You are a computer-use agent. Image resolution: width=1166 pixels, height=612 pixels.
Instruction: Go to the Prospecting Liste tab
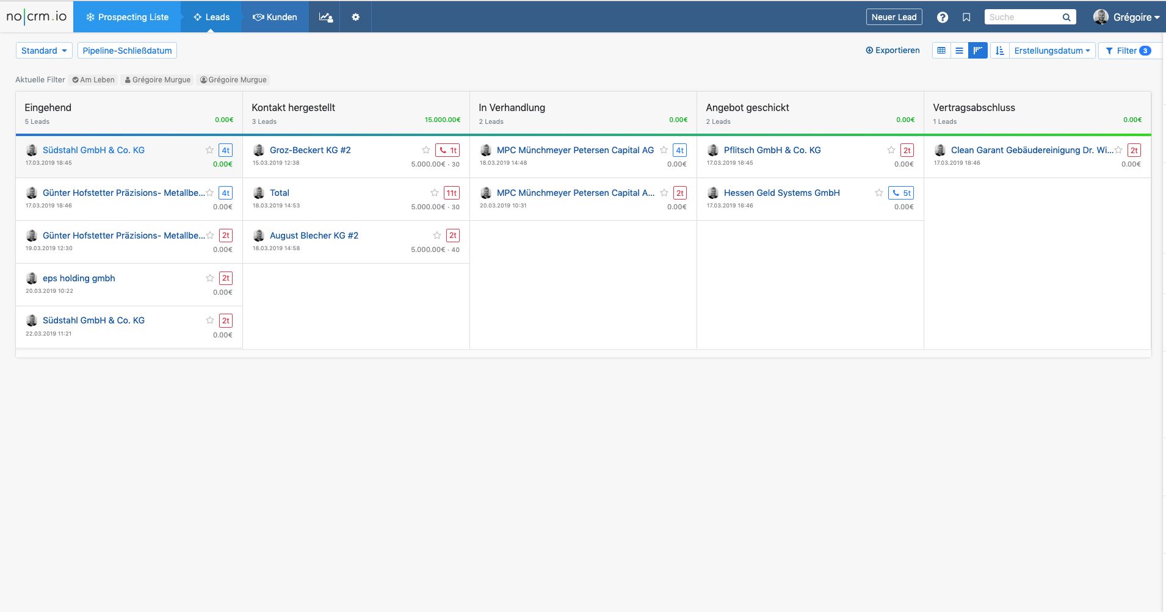click(x=127, y=17)
